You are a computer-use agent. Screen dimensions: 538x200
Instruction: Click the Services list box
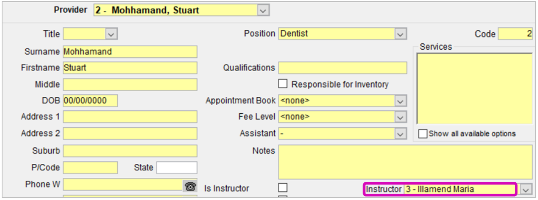[474, 88]
